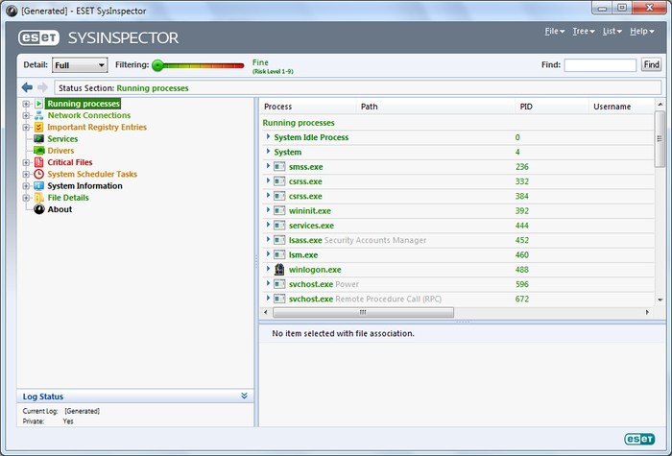The image size is (672, 456).
Task: Select the About tree item
Action: 60,209
